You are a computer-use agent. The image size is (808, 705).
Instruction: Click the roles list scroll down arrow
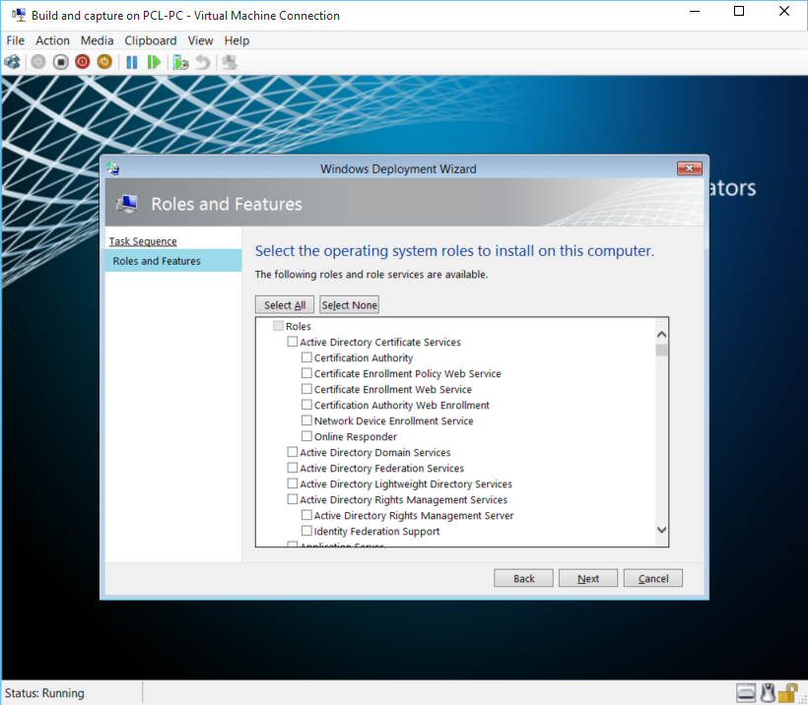661,531
